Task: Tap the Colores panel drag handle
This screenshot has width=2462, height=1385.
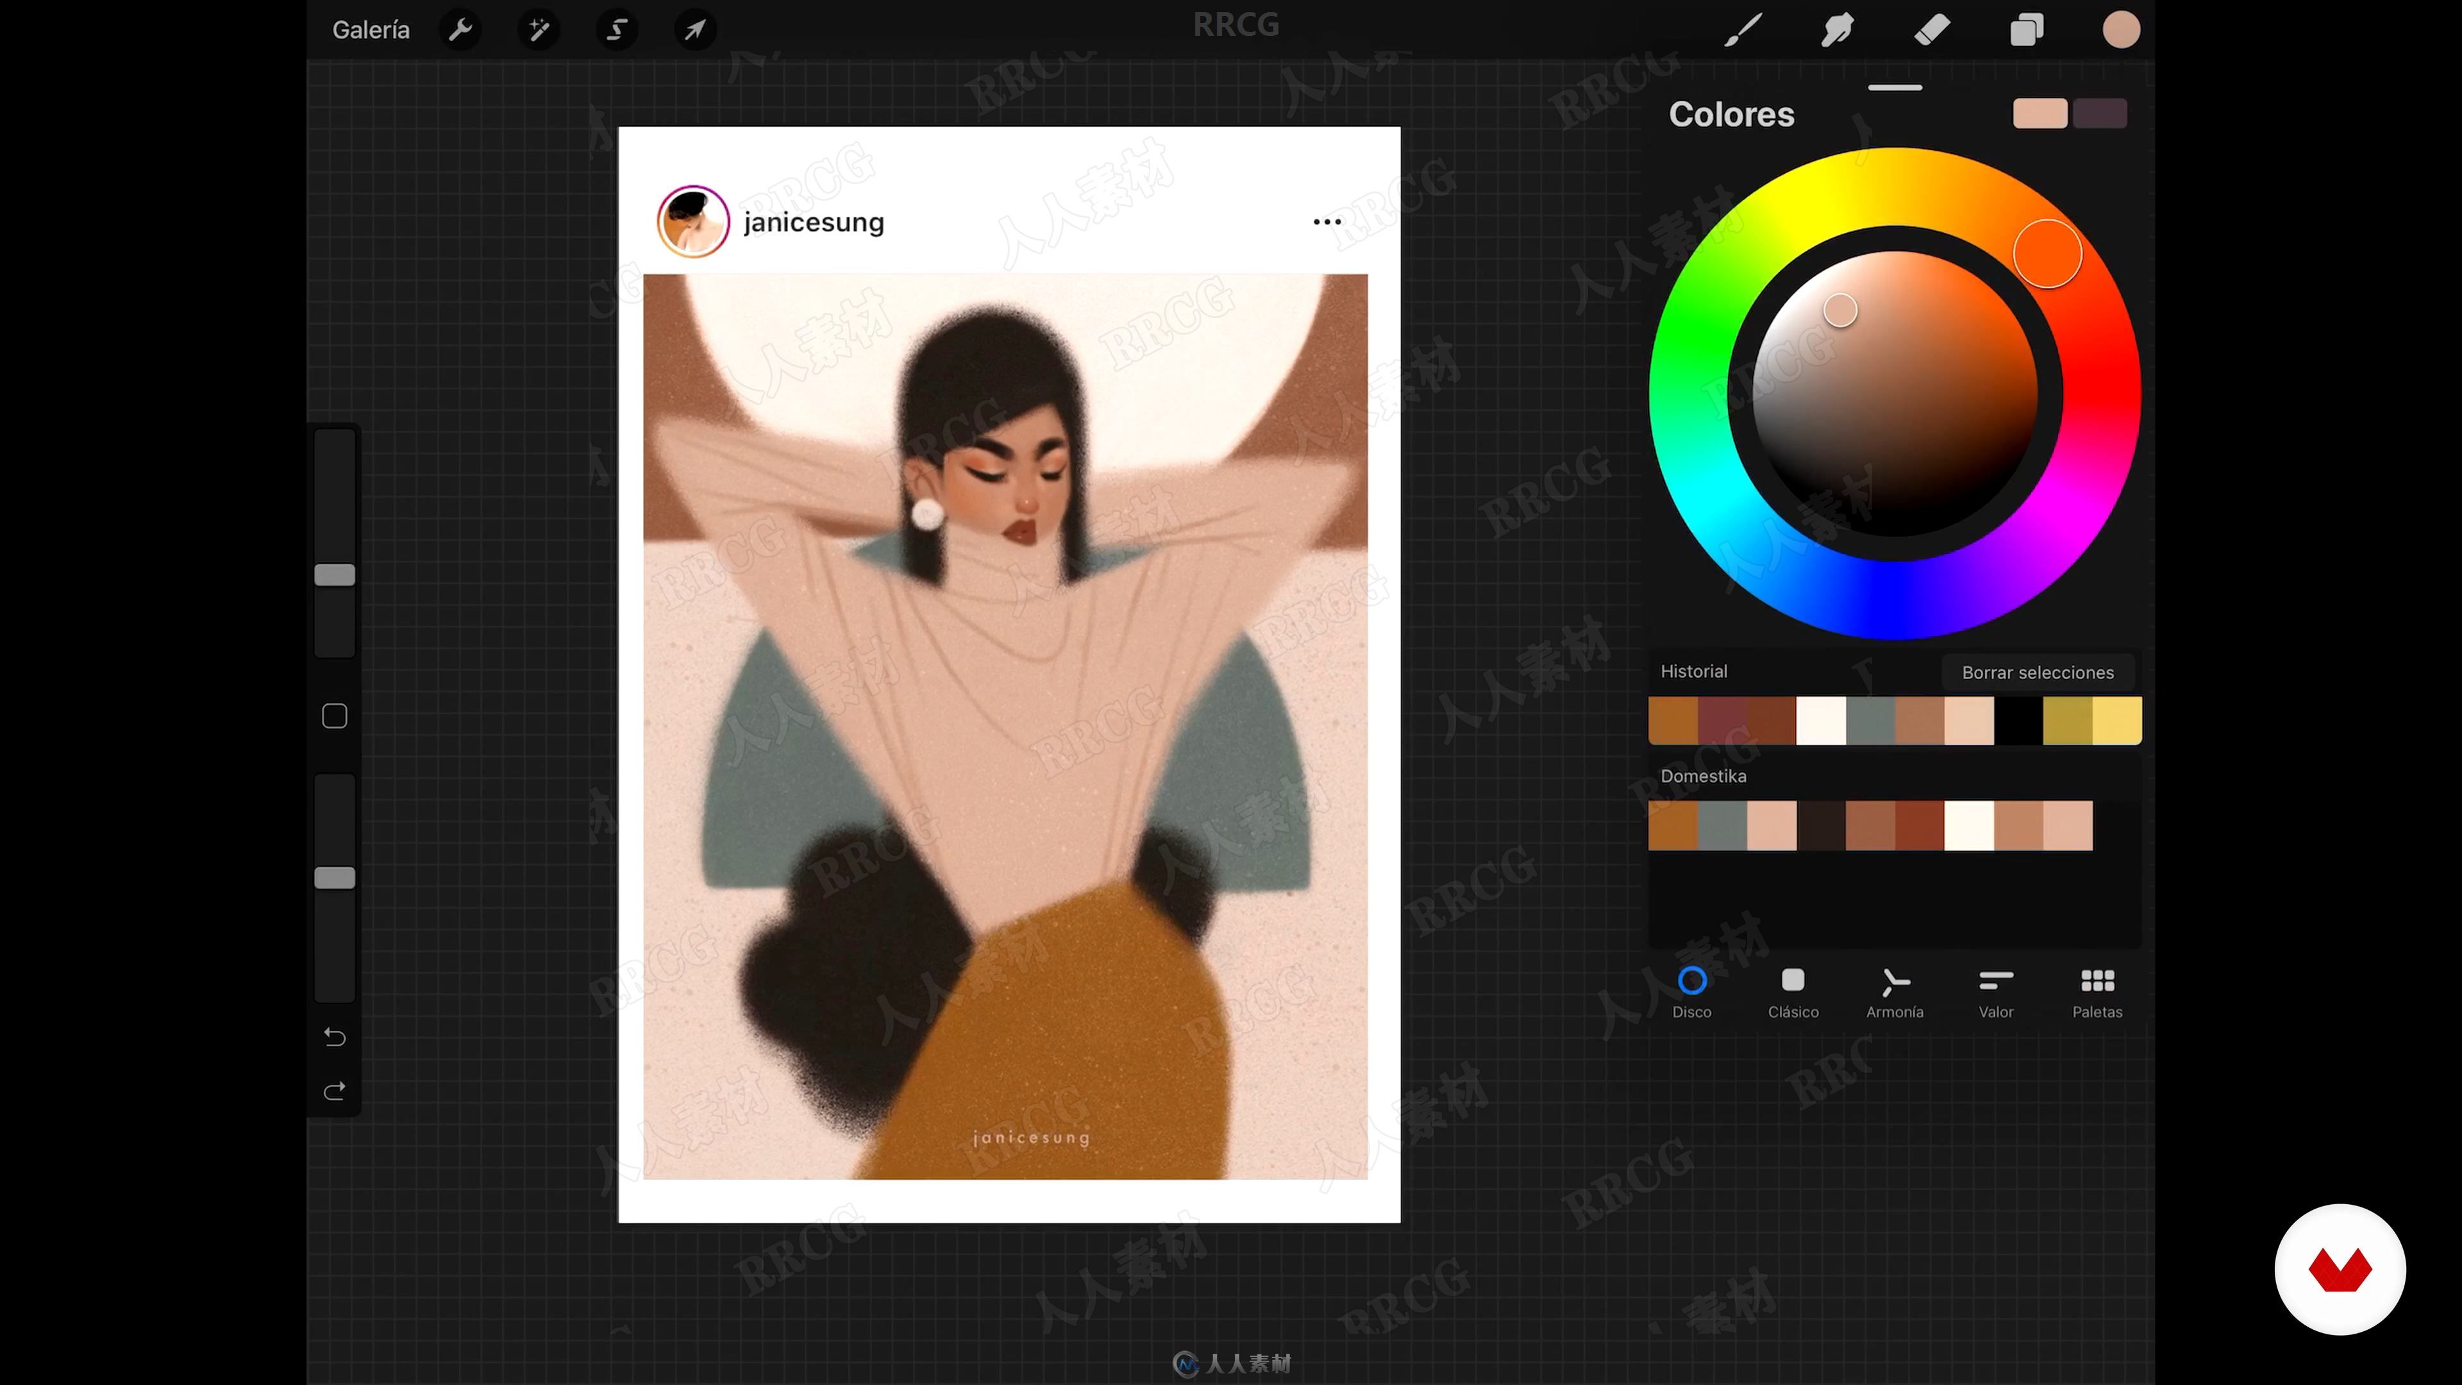Action: [x=1895, y=87]
